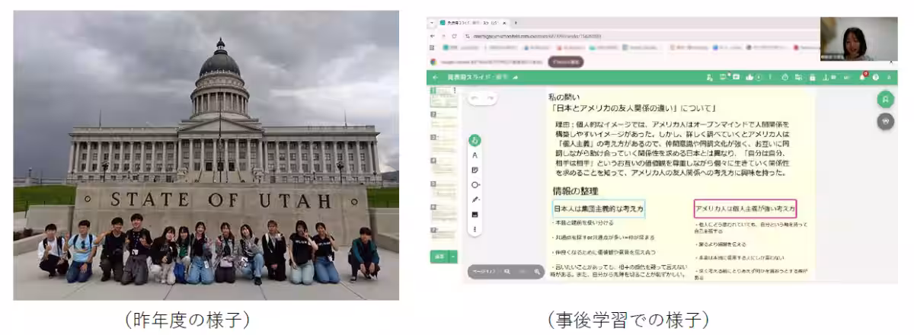Select the text tool labeled A
This screenshot has width=914, height=335.
[x=475, y=155]
